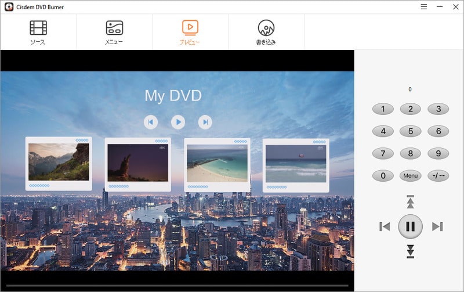Click the preview progress bar at bottom

tap(177, 286)
